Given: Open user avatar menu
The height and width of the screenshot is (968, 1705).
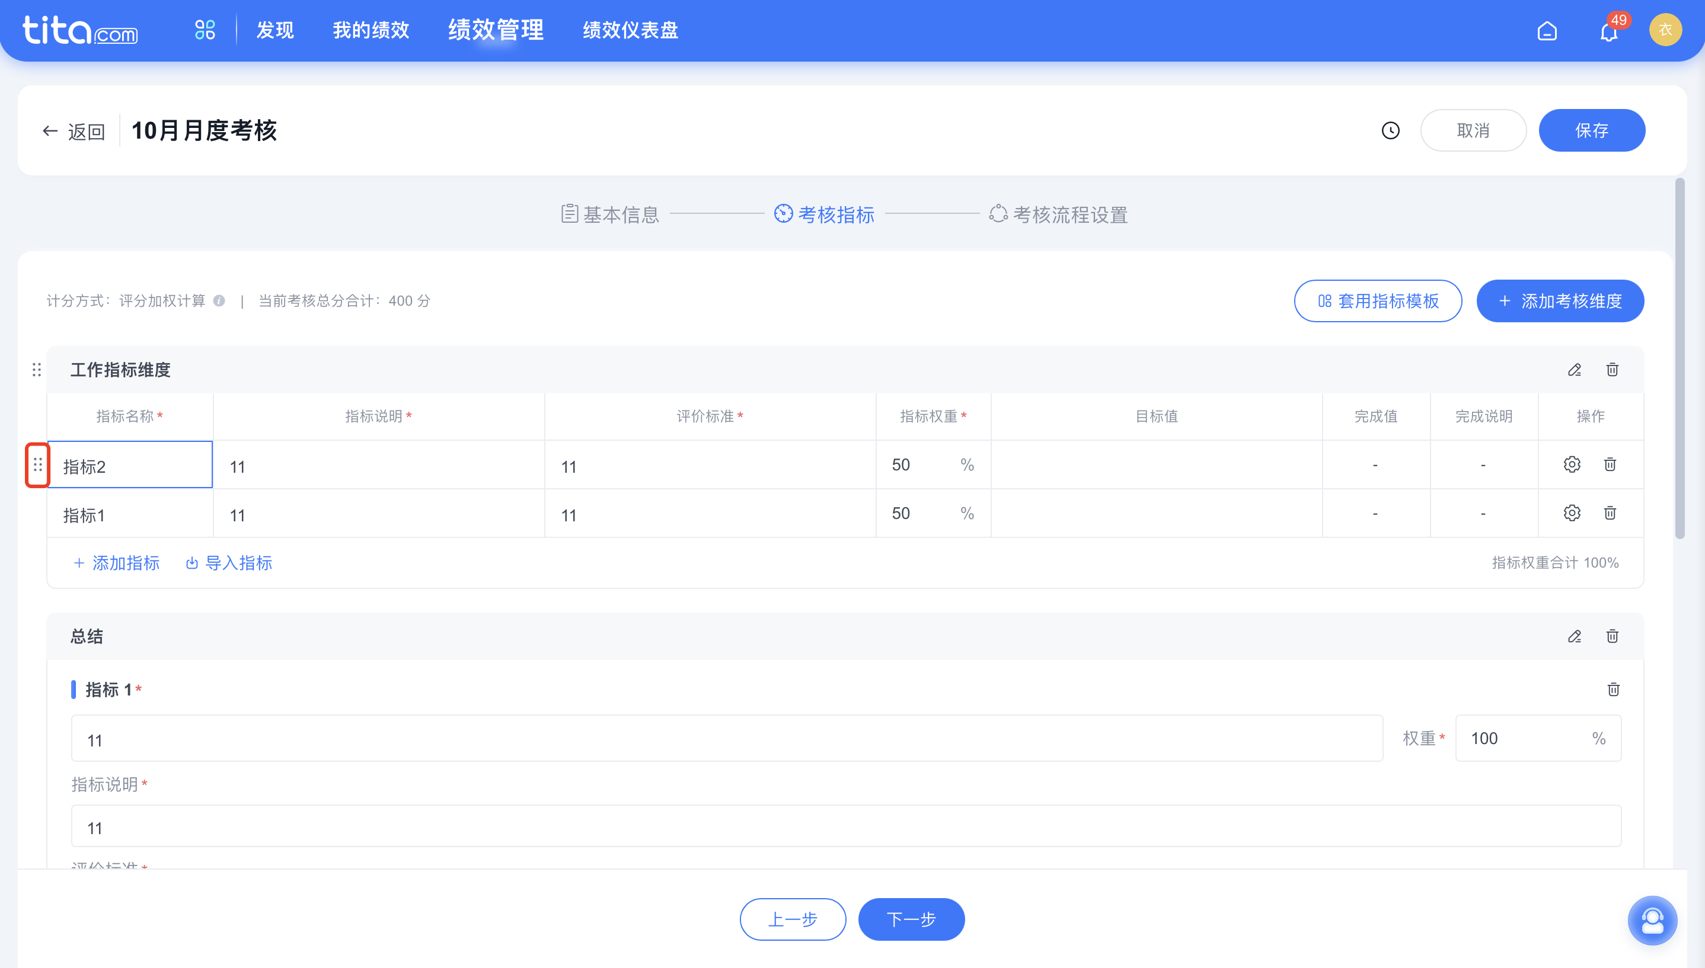Looking at the screenshot, I should pyautogui.click(x=1665, y=30).
